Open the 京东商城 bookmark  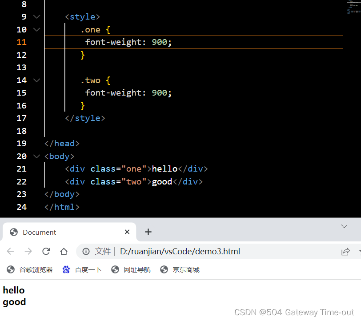coord(180,269)
